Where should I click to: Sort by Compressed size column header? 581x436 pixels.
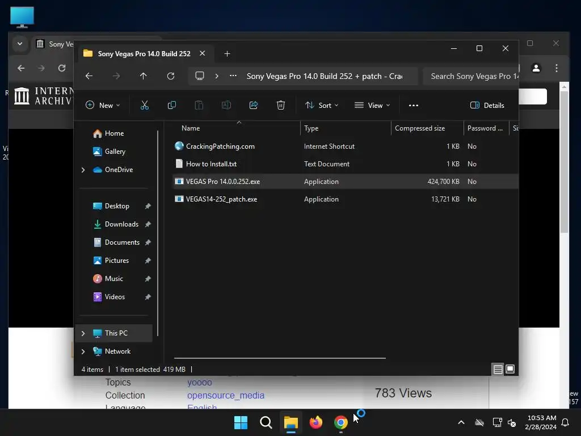(x=427, y=128)
